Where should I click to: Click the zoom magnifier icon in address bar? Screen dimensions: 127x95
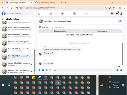[x=105, y=8]
